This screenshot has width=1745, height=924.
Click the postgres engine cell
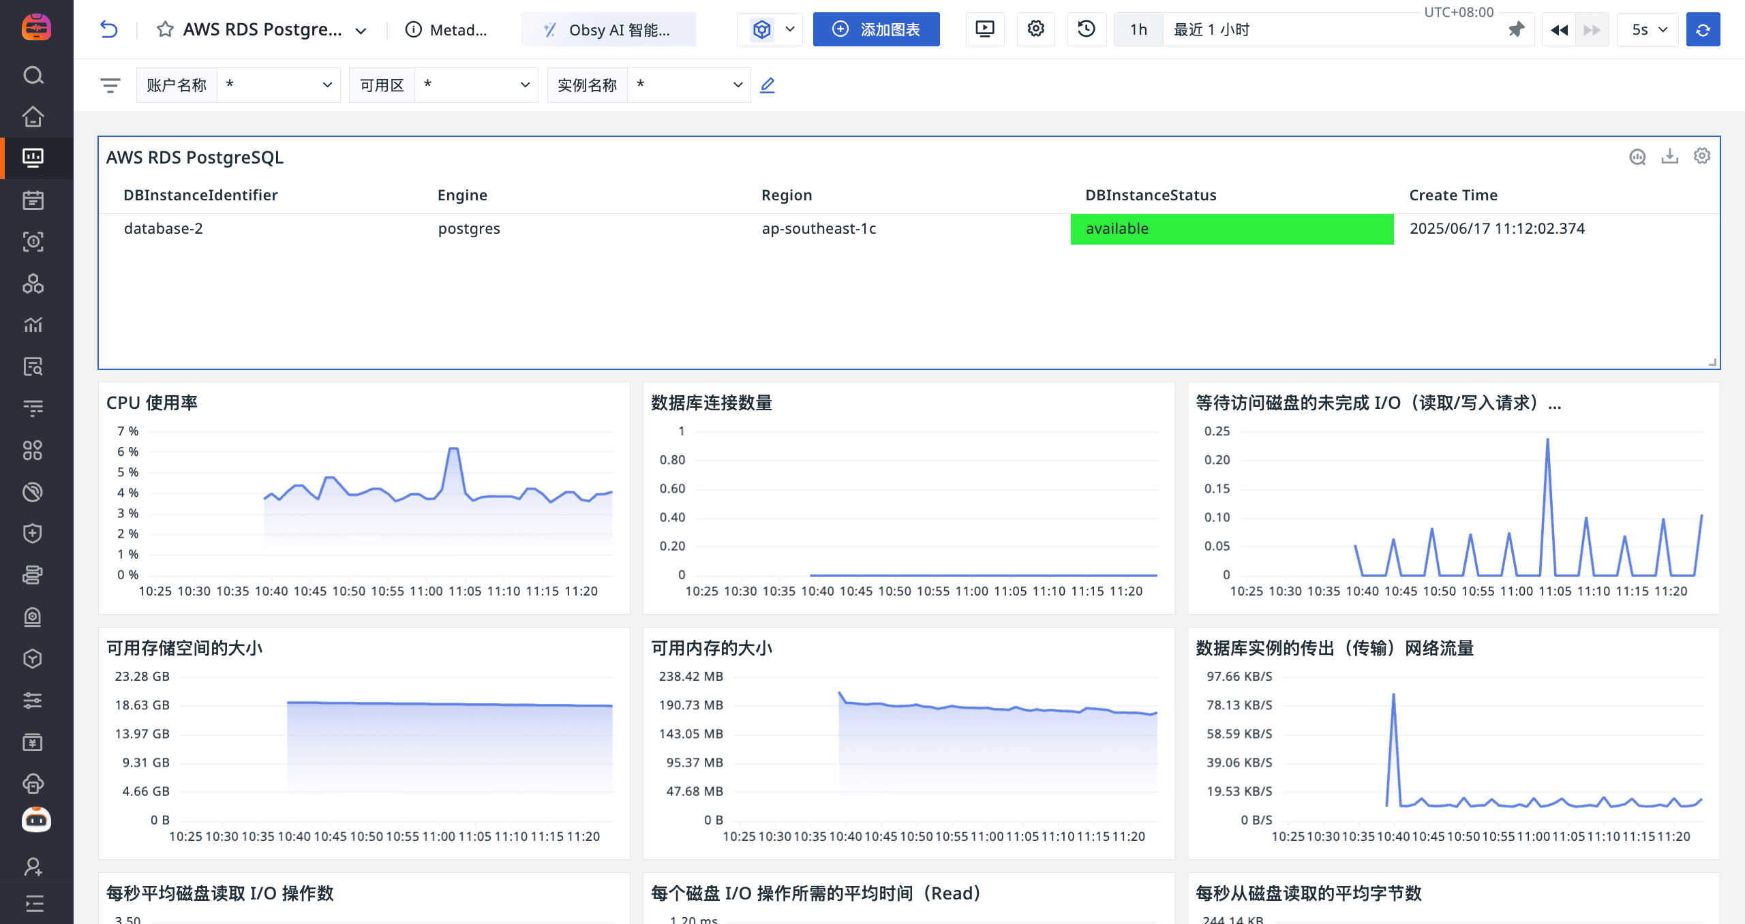[469, 228]
